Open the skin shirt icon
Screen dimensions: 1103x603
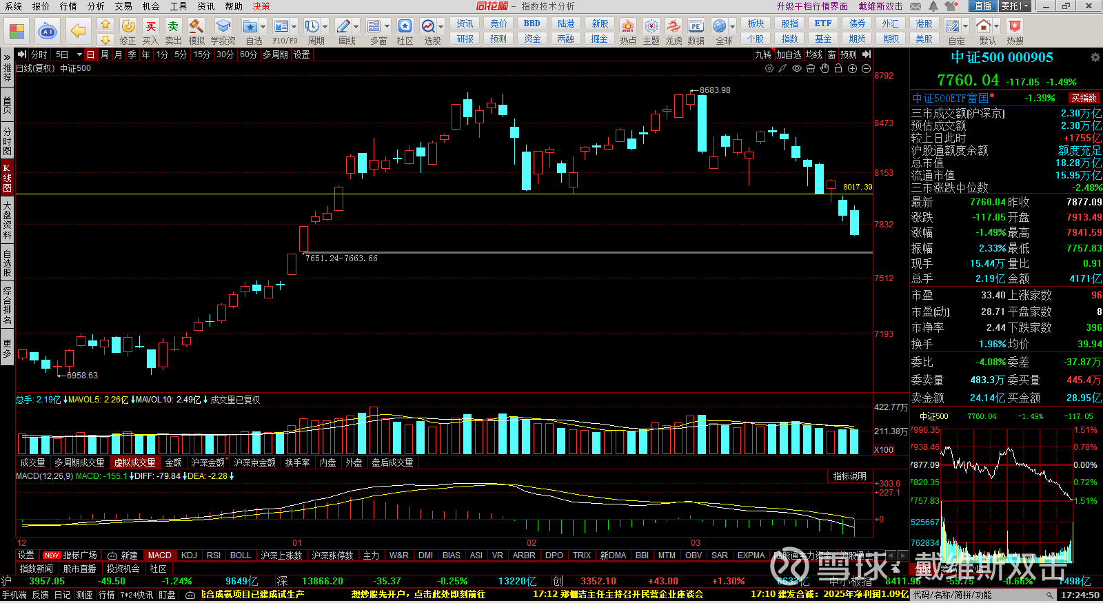coord(951,6)
